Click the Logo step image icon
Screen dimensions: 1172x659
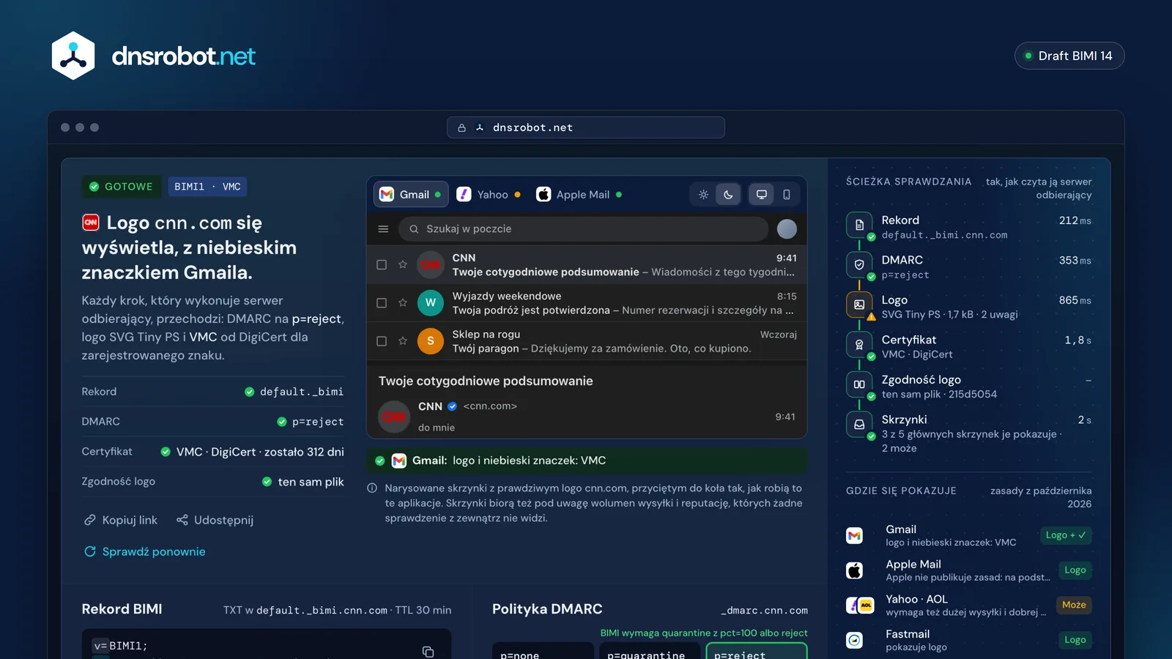pos(859,305)
